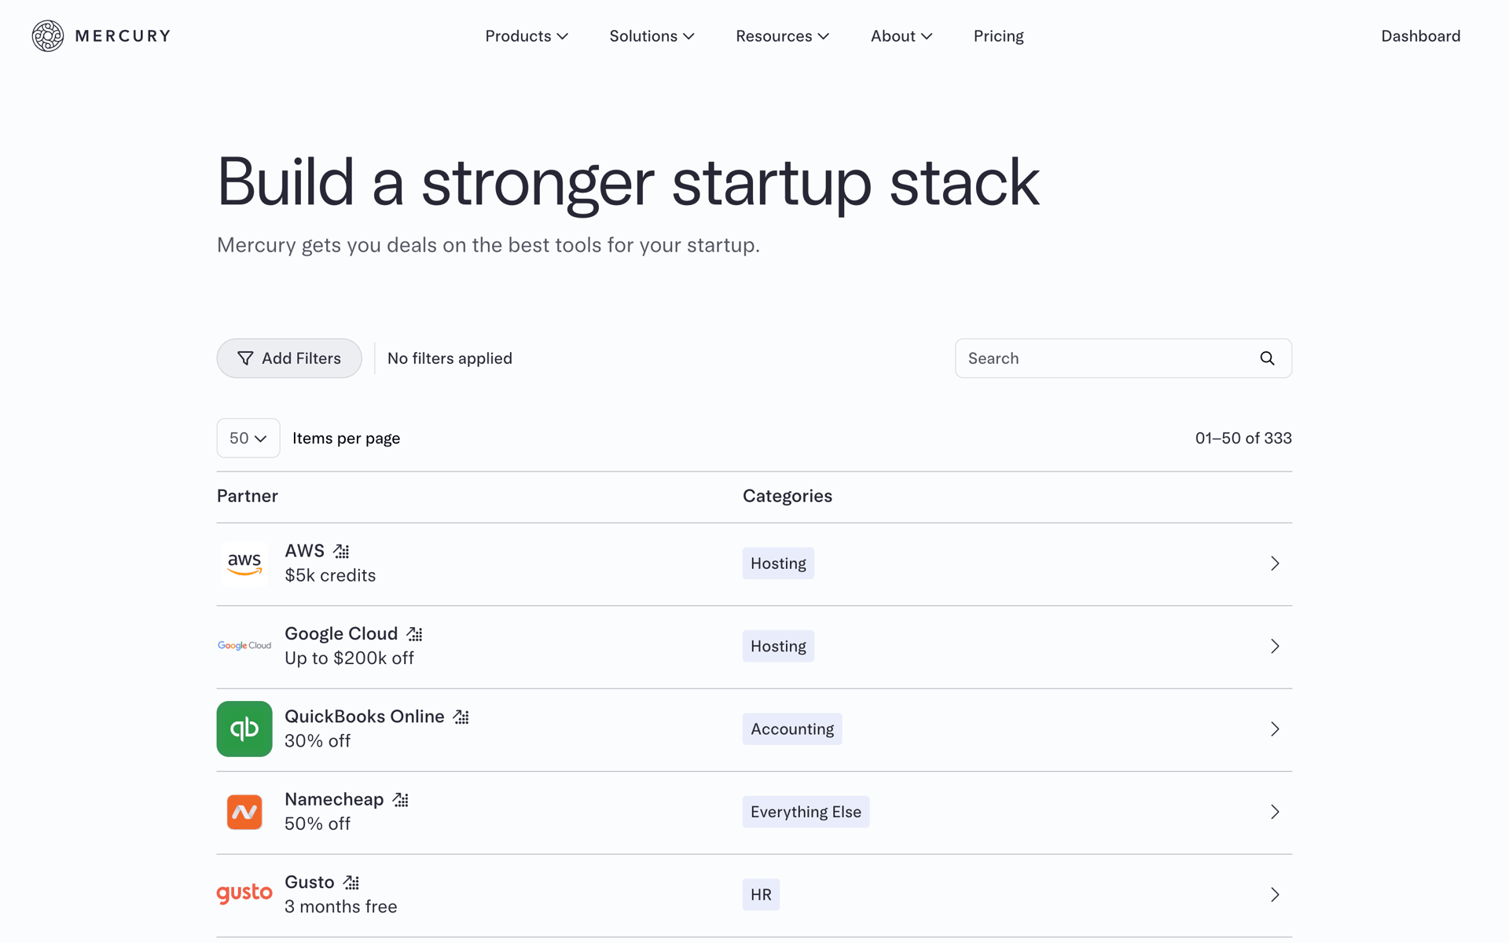Click the badge icon next to AWS
1509x943 pixels.
(x=341, y=551)
